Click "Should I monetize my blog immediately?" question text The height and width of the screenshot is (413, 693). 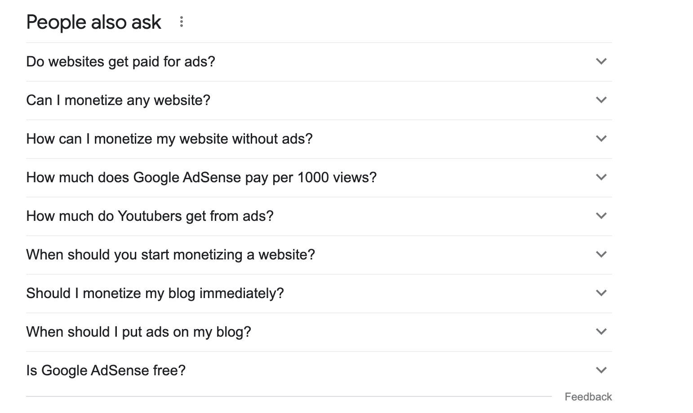pyautogui.click(x=155, y=293)
